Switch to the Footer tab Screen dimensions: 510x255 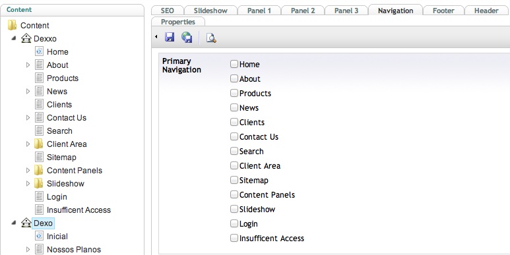(x=443, y=11)
